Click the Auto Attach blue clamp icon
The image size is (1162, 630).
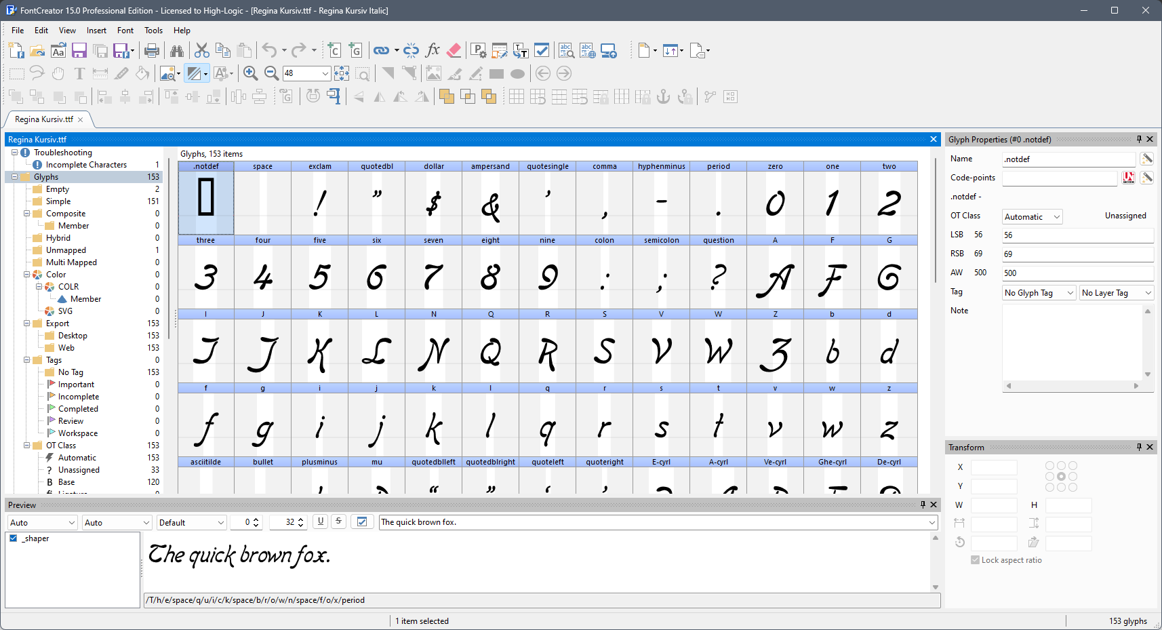pos(334,96)
